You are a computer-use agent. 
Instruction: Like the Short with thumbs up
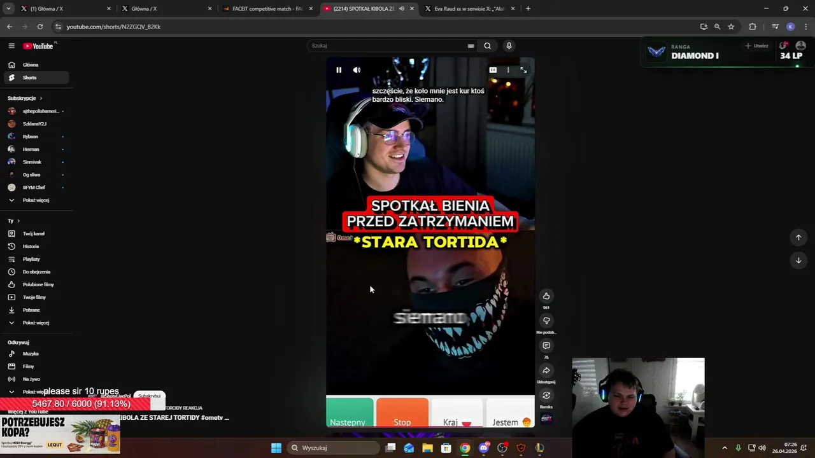point(546,296)
